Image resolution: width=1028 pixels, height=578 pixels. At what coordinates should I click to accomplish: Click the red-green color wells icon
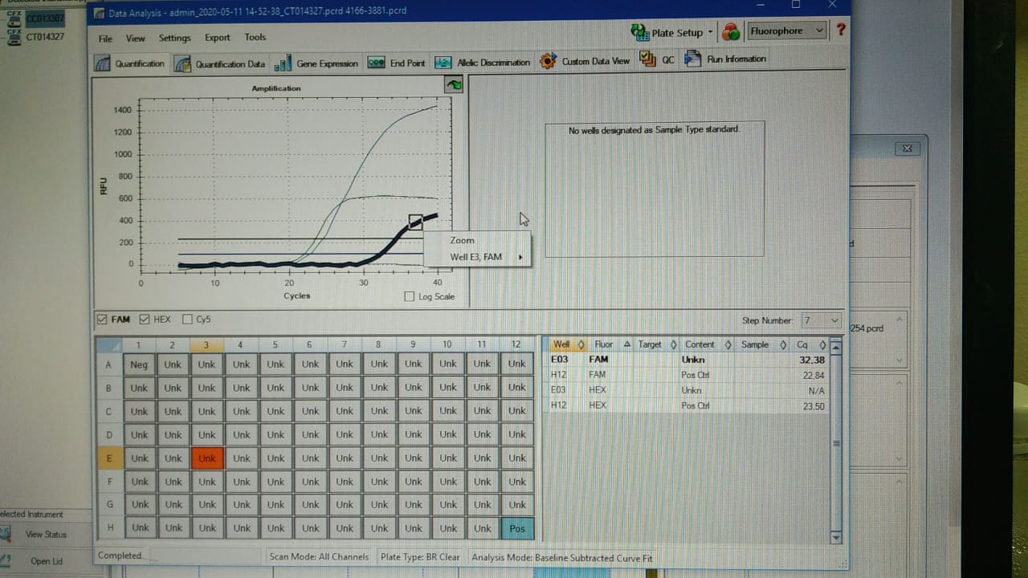(730, 32)
